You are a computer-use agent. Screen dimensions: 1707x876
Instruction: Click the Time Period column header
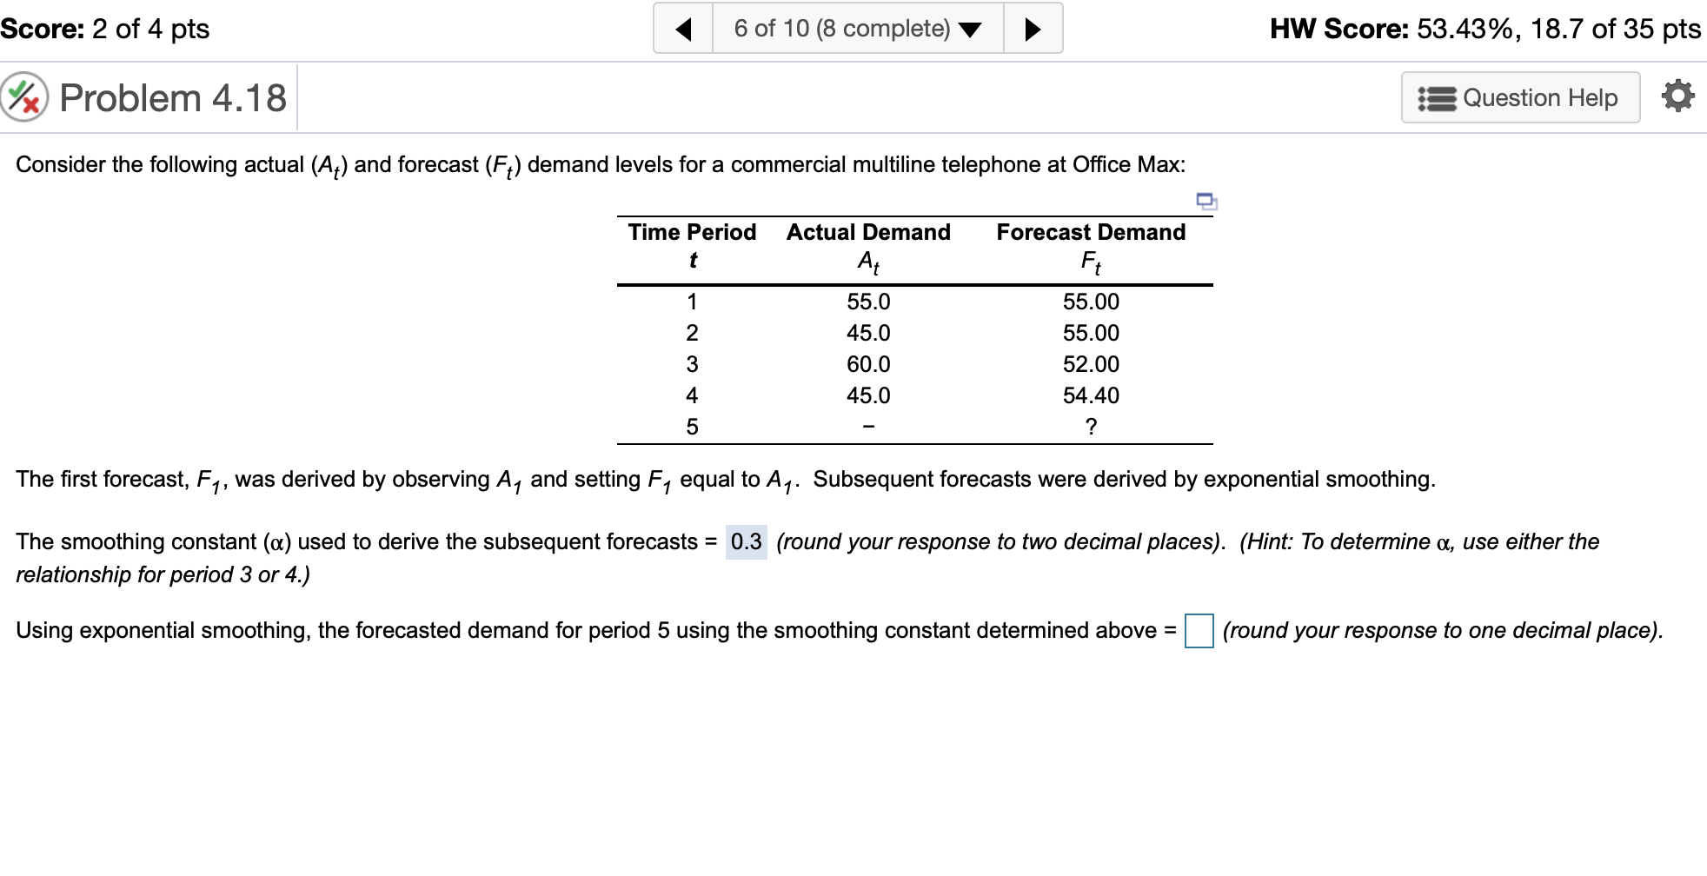(x=691, y=232)
